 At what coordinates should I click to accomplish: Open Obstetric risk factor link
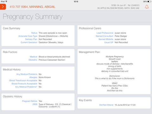pyautogui.click(x=33, y=60)
